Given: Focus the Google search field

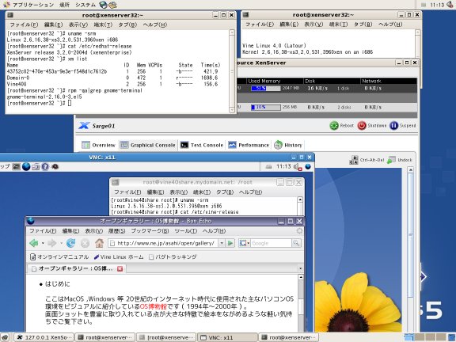Looking at the screenshot, I should coord(271,243).
